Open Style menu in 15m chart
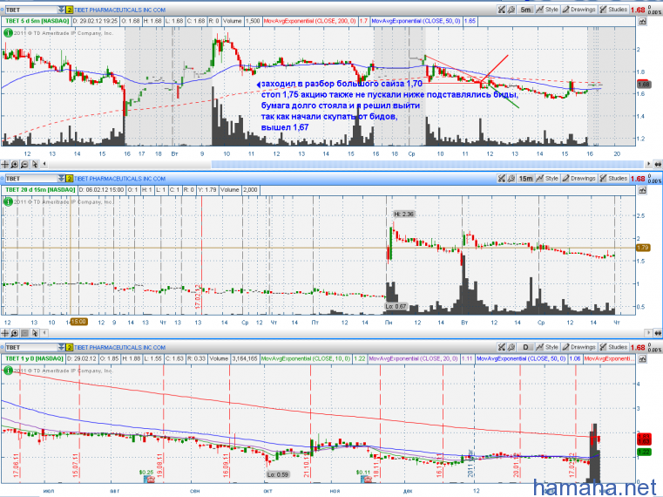The width and height of the screenshot is (663, 497). tap(547, 178)
